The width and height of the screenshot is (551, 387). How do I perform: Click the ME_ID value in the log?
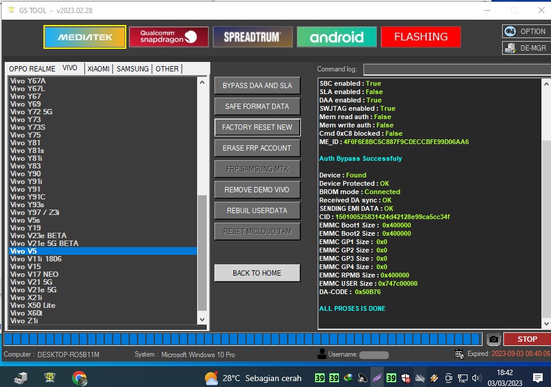(406, 142)
